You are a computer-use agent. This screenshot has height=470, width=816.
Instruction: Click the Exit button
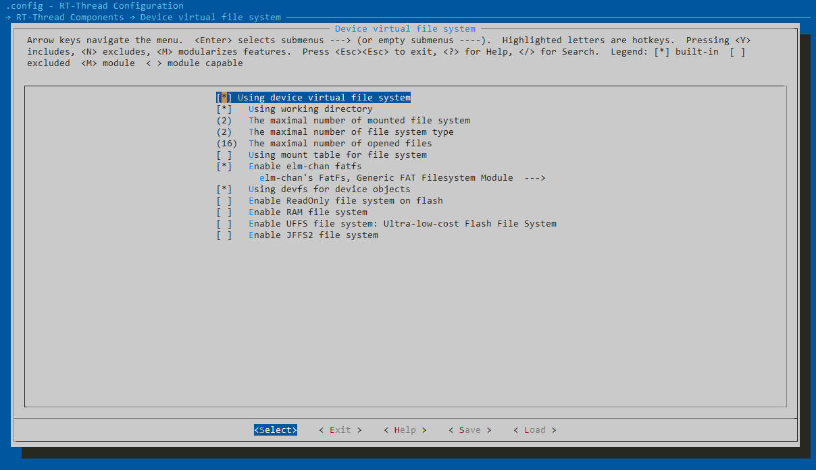pyautogui.click(x=340, y=430)
